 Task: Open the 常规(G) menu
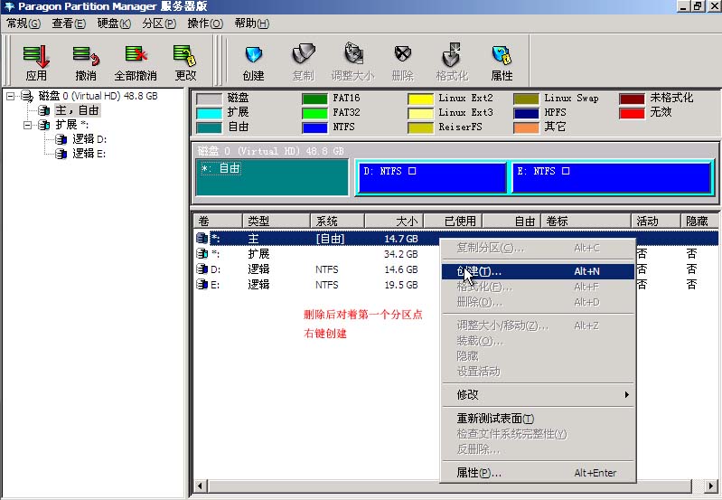pyautogui.click(x=23, y=24)
